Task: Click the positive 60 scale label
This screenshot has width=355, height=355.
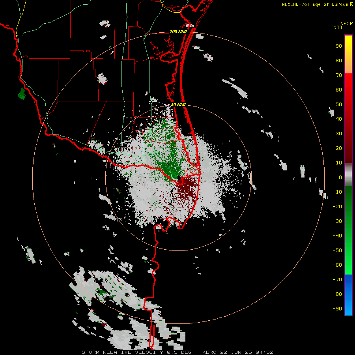Action: 339,90
